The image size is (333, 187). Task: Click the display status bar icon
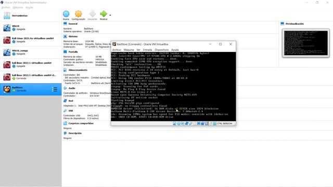coord(199,124)
